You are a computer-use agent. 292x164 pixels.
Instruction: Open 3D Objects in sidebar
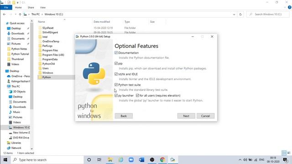pos(19,92)
